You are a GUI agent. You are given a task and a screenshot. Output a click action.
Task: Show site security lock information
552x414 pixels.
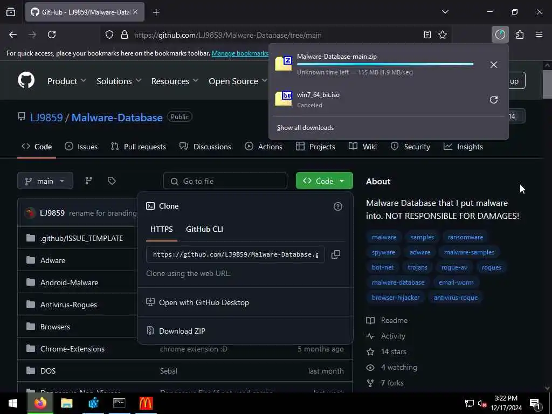click(125, 35)
